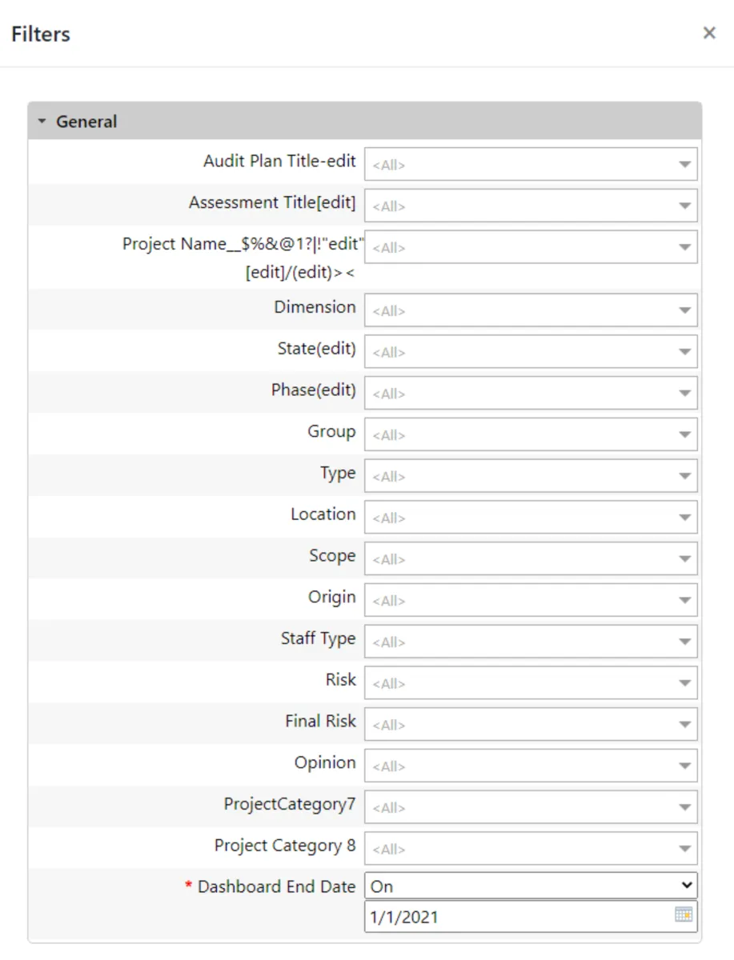Expand the Risk filter dropdown
This screenshot has width=734, height=960.
point(531,683)
